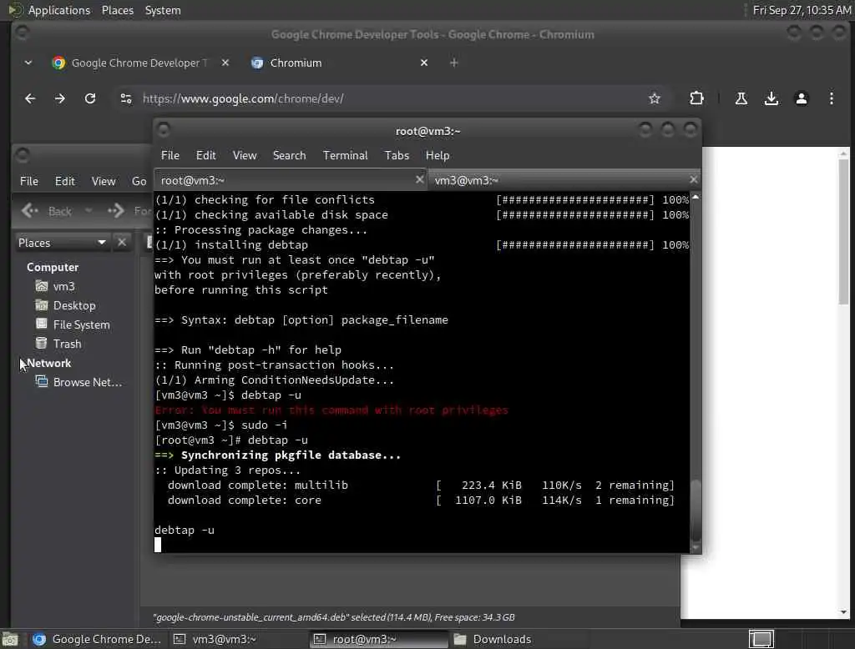Switch to Chromium browser tab
855x649 pixels.
(339, 63)
